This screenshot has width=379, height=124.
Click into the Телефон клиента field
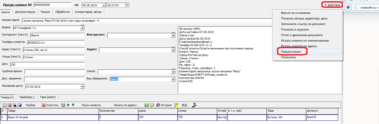tap(56, 43)
